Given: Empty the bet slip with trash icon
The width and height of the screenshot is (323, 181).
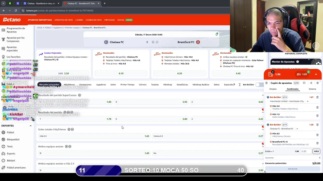Looking at the screenshot, I should click(x=266, y=83).
